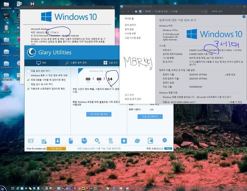
Task: Click 시스템 및 보안 breadcrumb segment
Action: [x=161, y=12]
